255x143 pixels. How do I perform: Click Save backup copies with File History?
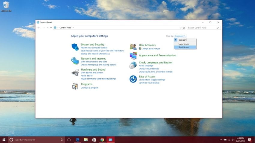(102, 51)
